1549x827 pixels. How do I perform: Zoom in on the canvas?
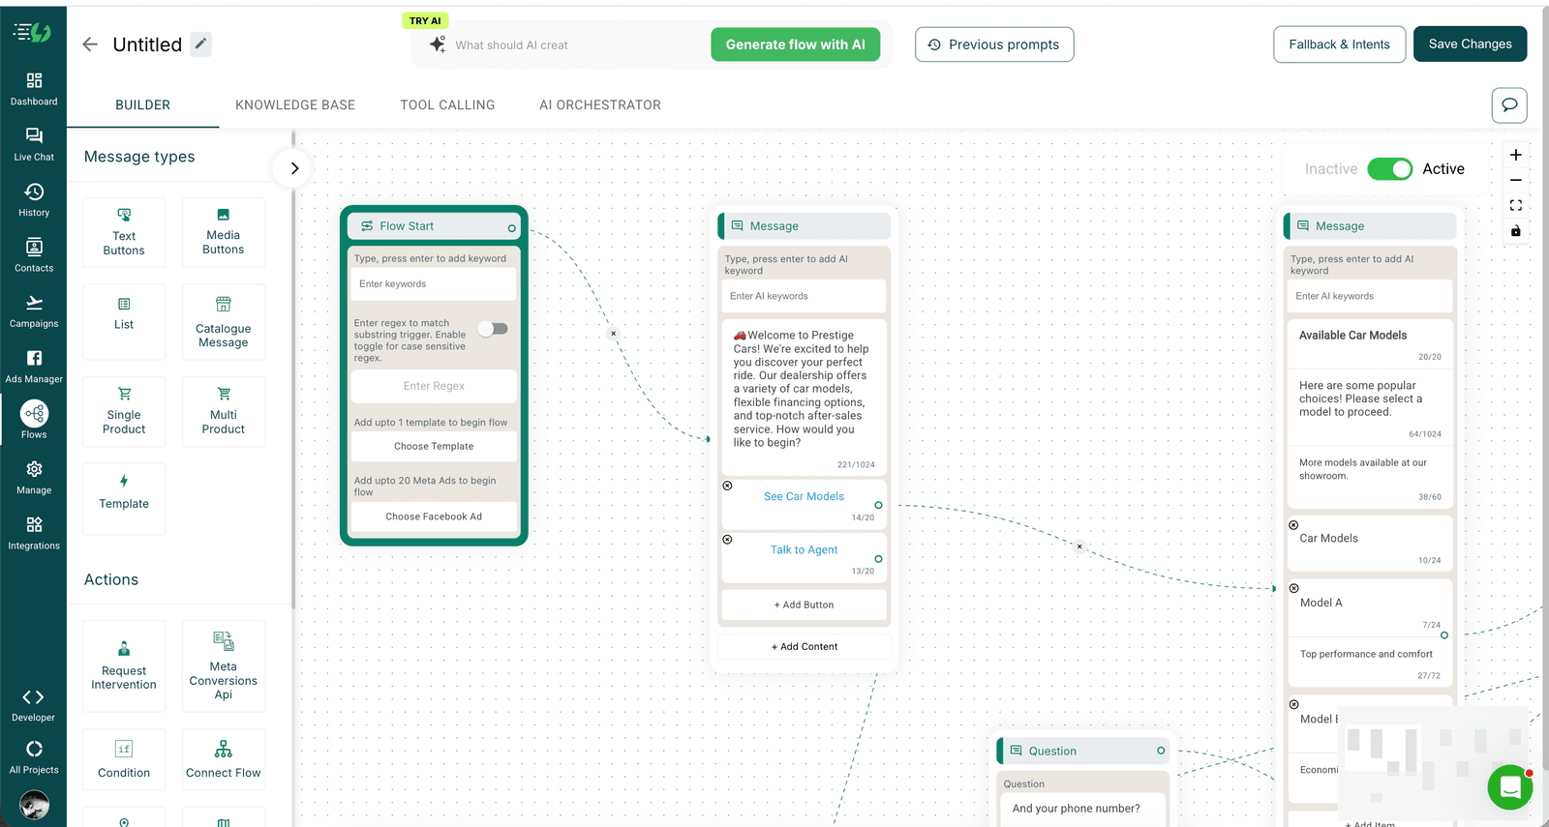tap(1516, 155)
